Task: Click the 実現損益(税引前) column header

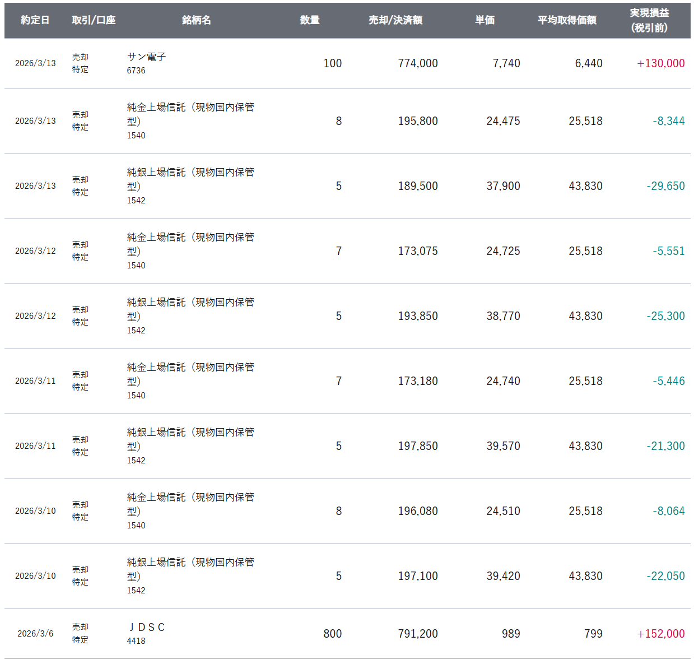Action: click(x=649, y=20)
